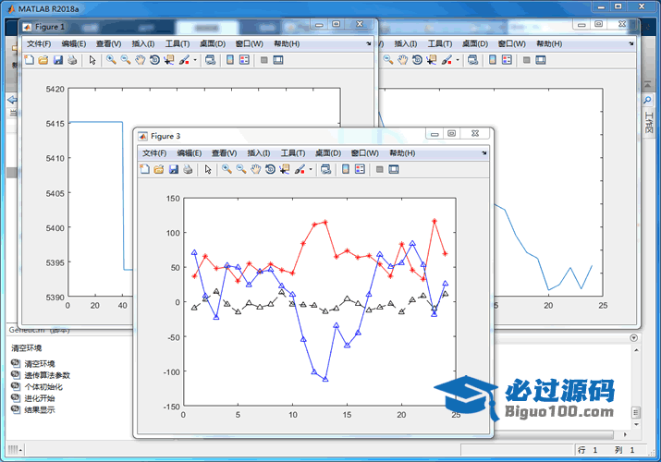Open brush color dropdown arrow in Figure 3

click(x=311, y=169)
